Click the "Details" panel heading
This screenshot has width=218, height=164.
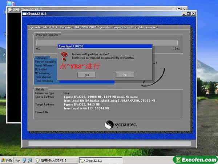40,89
